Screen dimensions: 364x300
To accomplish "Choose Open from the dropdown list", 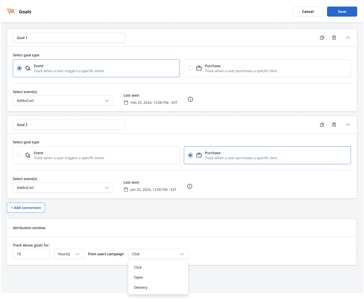I will (158, 277).
